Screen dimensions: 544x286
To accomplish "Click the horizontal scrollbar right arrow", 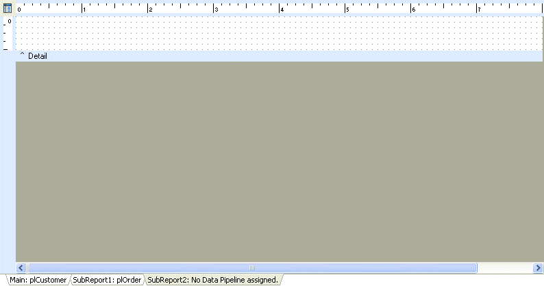I will tap(538, 268).
